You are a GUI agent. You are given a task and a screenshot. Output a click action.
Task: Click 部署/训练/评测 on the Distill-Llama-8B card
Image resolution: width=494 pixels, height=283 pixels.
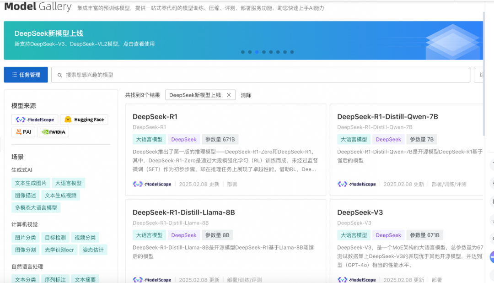[x=244, y=280]
